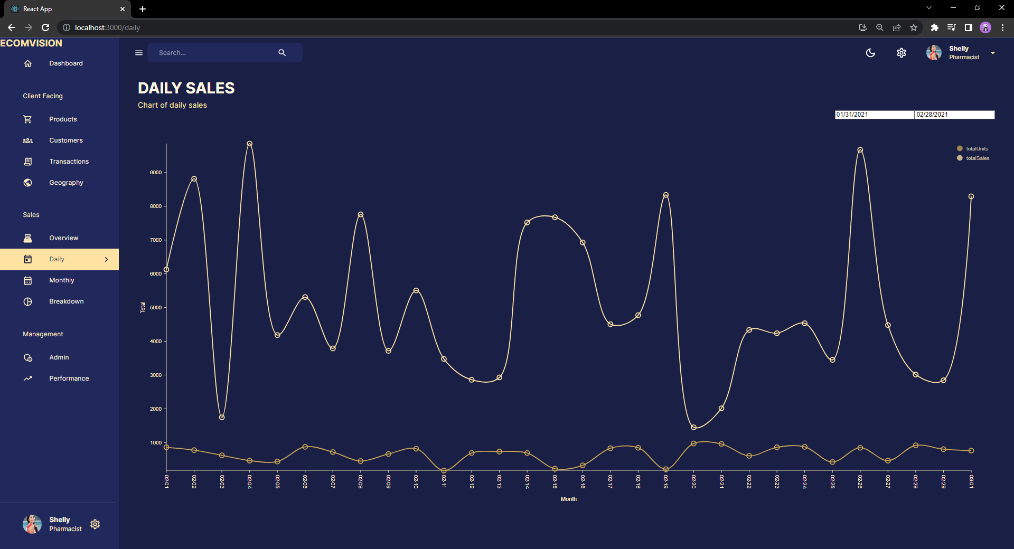Viewport: 1014px width, 549px height.
Task: Open start date picker 01/31/2021
Action: coord(875,115)
